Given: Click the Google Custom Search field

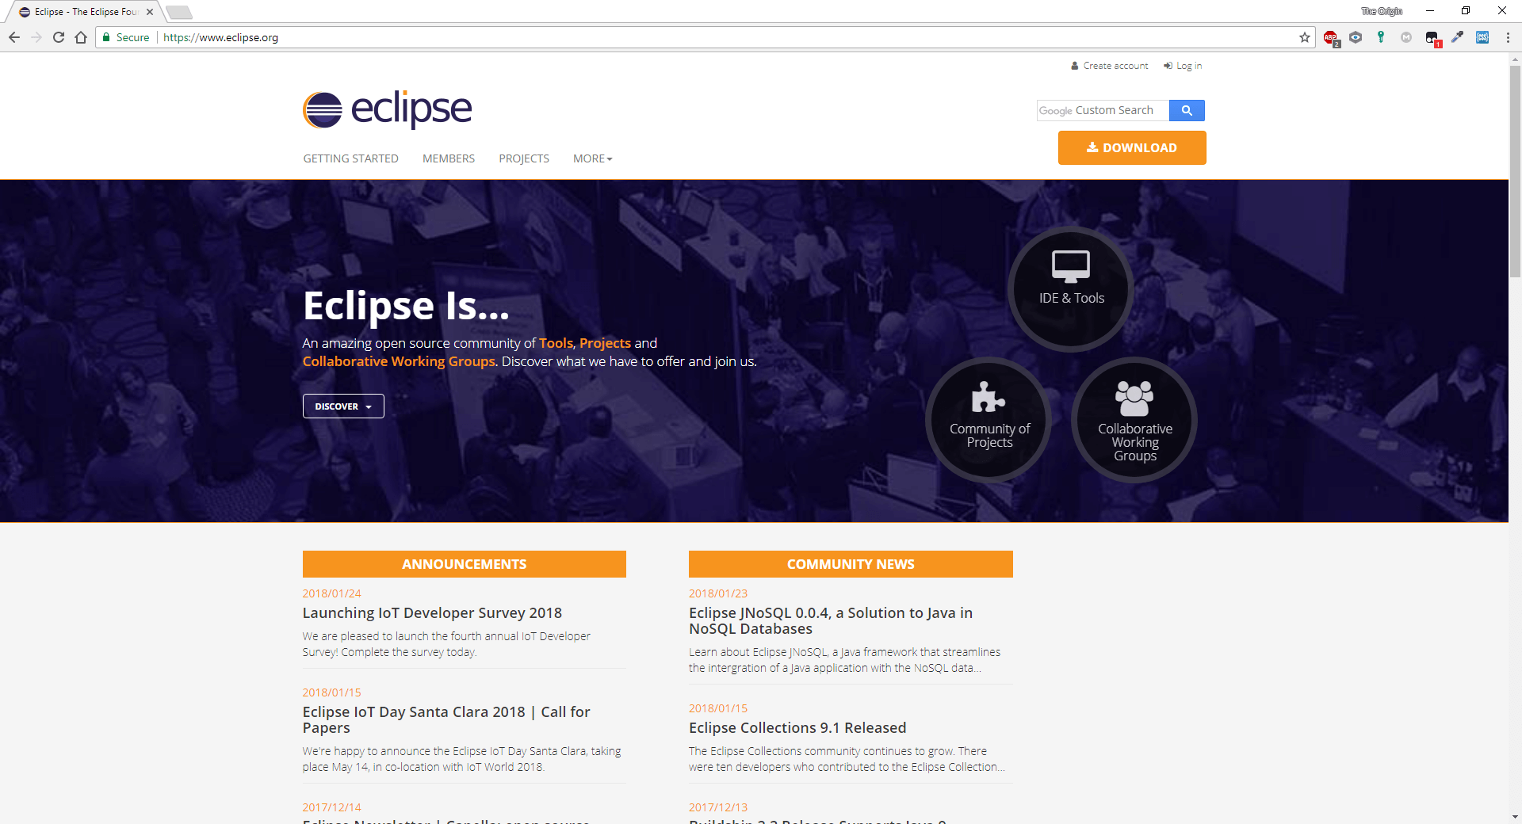Looking at the screenshot, I should point(1103,110).
